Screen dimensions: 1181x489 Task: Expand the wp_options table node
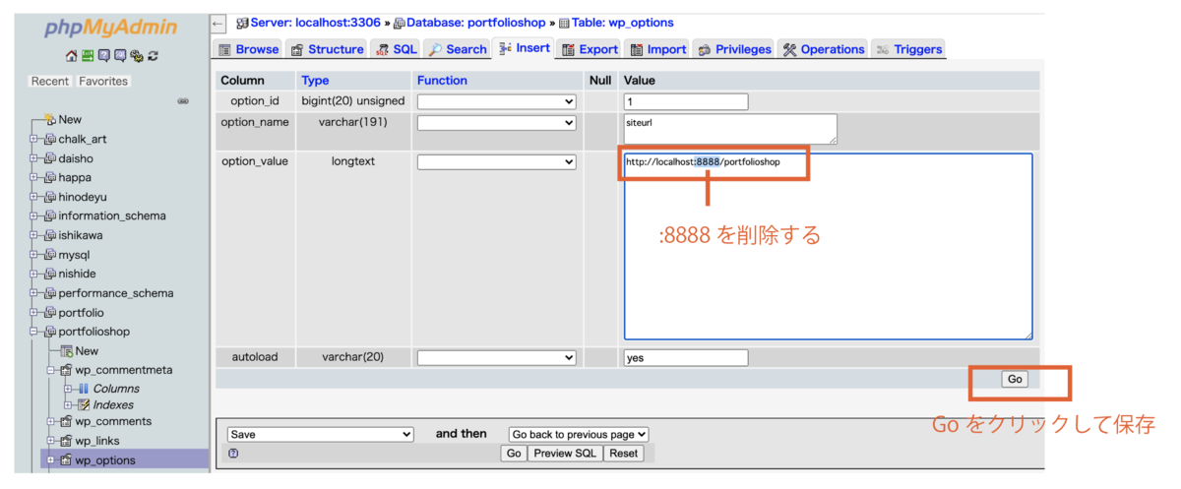(50, 459)
